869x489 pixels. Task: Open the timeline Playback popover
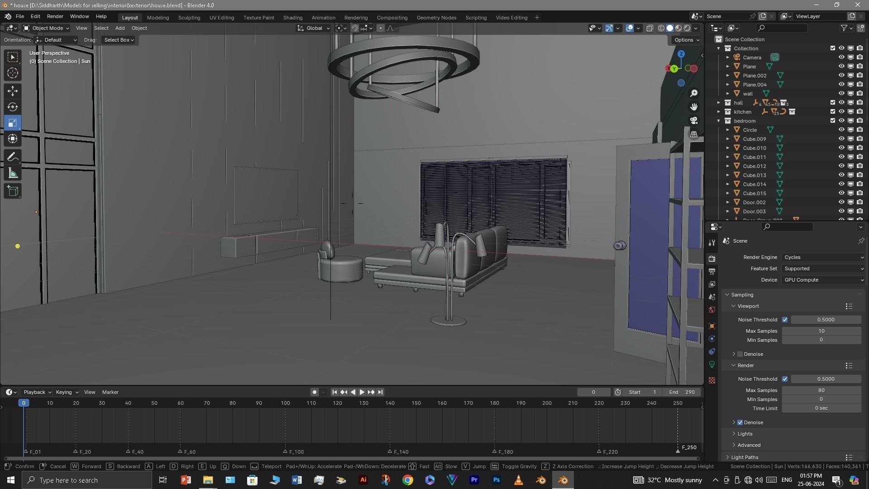point(37,392)
